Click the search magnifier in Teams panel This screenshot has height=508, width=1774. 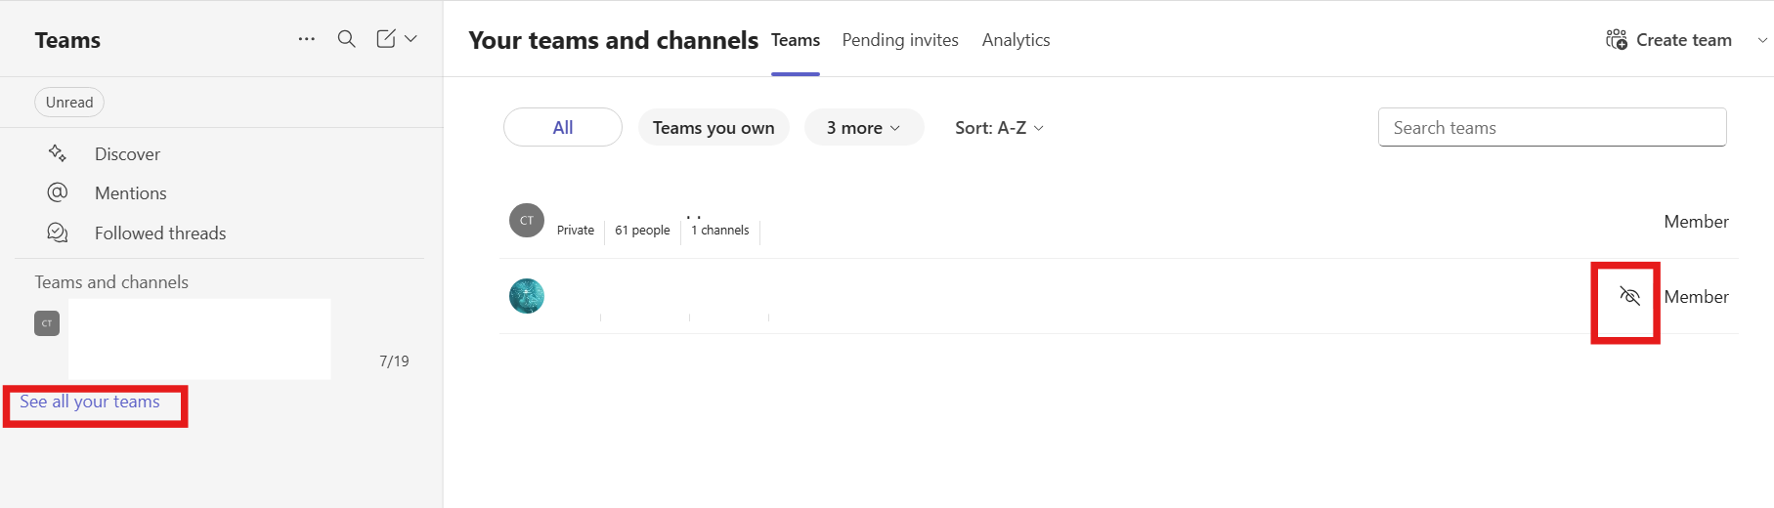346,39
